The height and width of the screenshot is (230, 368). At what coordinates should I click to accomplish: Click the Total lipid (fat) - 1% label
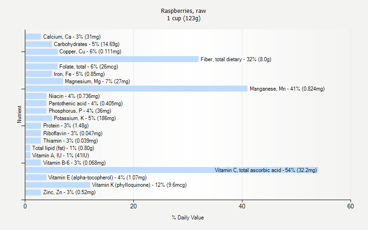coord(63,148)
